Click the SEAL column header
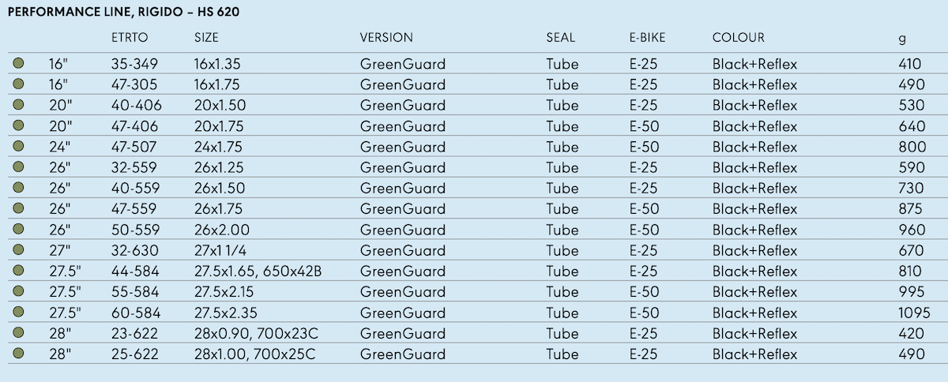Viewport: 948px width, 382px height. pyautogui.click(x=561, y=38)
